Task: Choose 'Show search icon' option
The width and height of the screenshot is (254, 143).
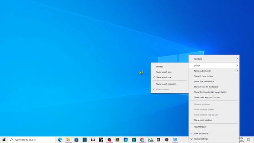Action: [169, 72]
